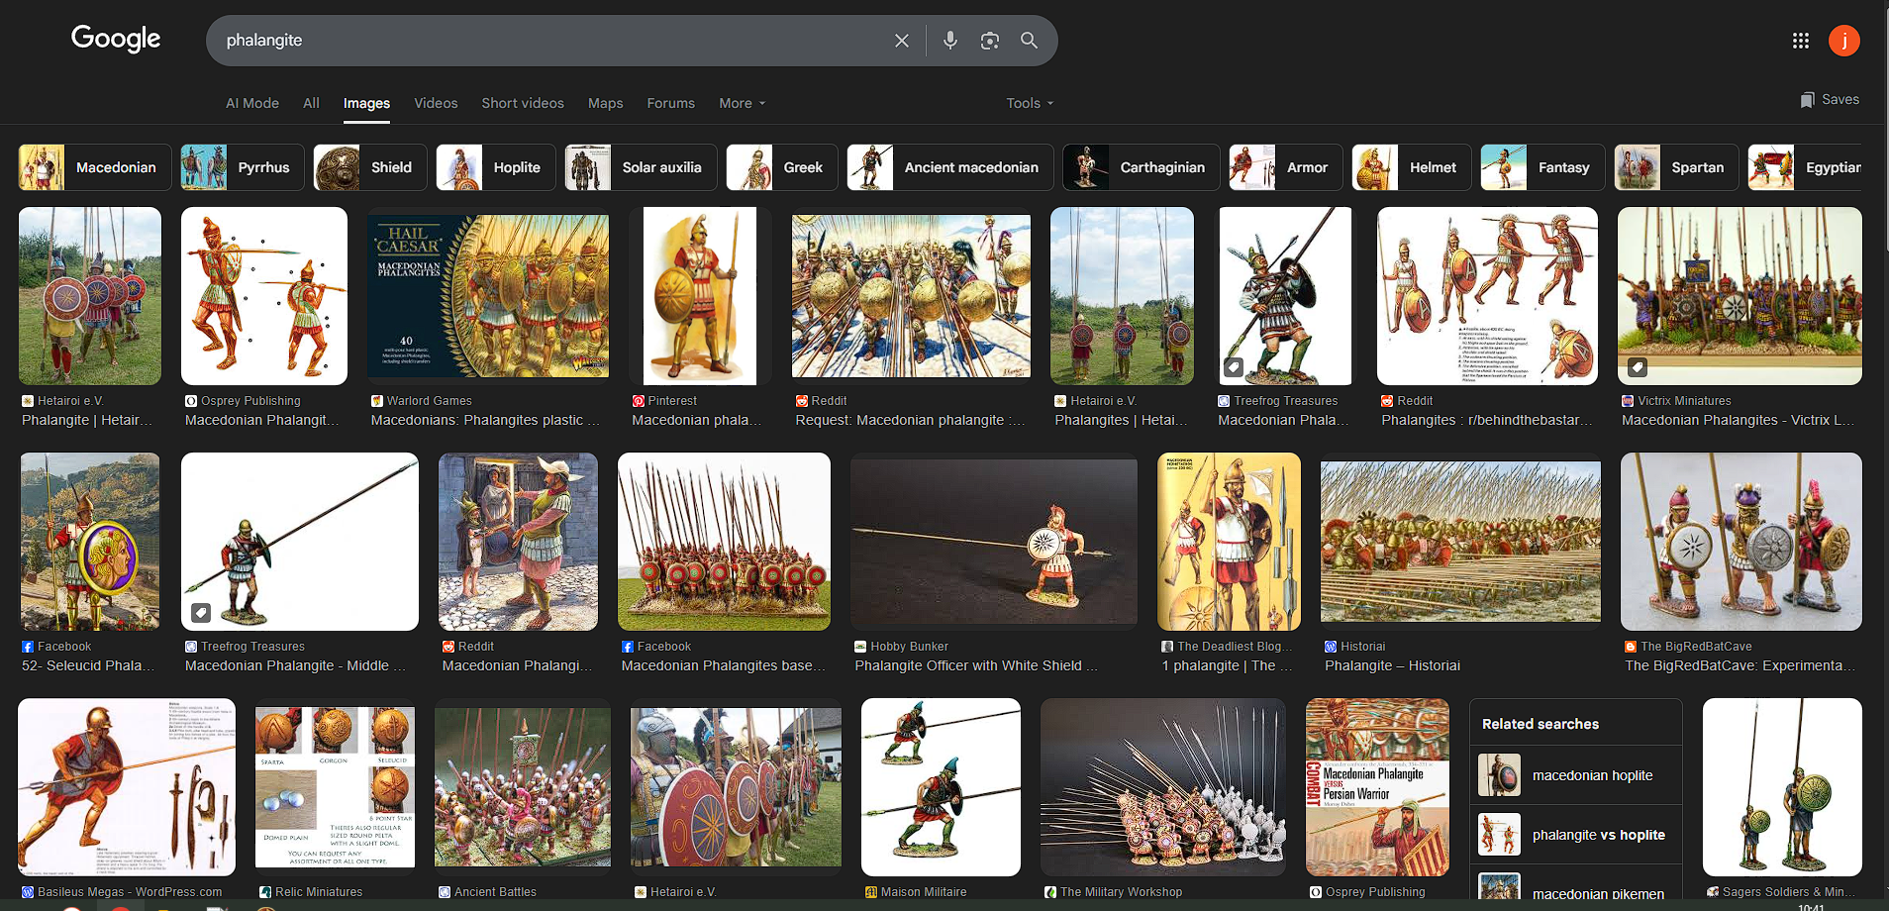
Task: Switch to the All results tab
Action: coord(311,103)
